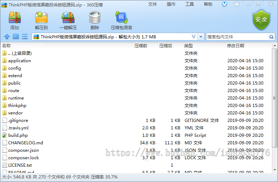Select the vendor folder icon
278x182 pixels.
[5, 113]
